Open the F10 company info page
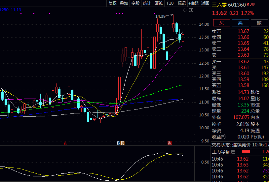The height and width of the screenshot is (182, 269). [170, 3]
